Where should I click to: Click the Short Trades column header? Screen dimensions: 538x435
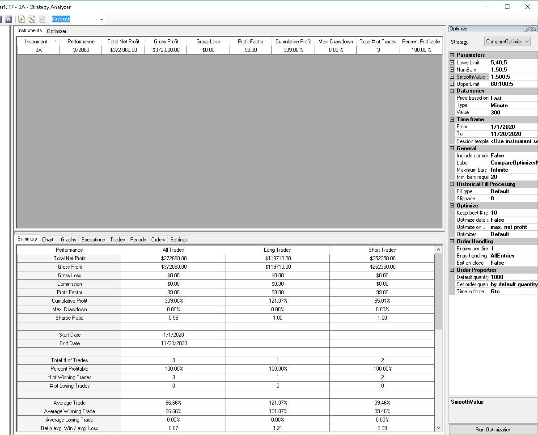(x=382, y=250)
